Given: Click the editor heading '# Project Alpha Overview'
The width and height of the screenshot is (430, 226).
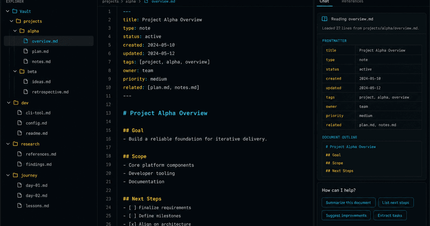Looking at the screenshot, I should point(165,113).
